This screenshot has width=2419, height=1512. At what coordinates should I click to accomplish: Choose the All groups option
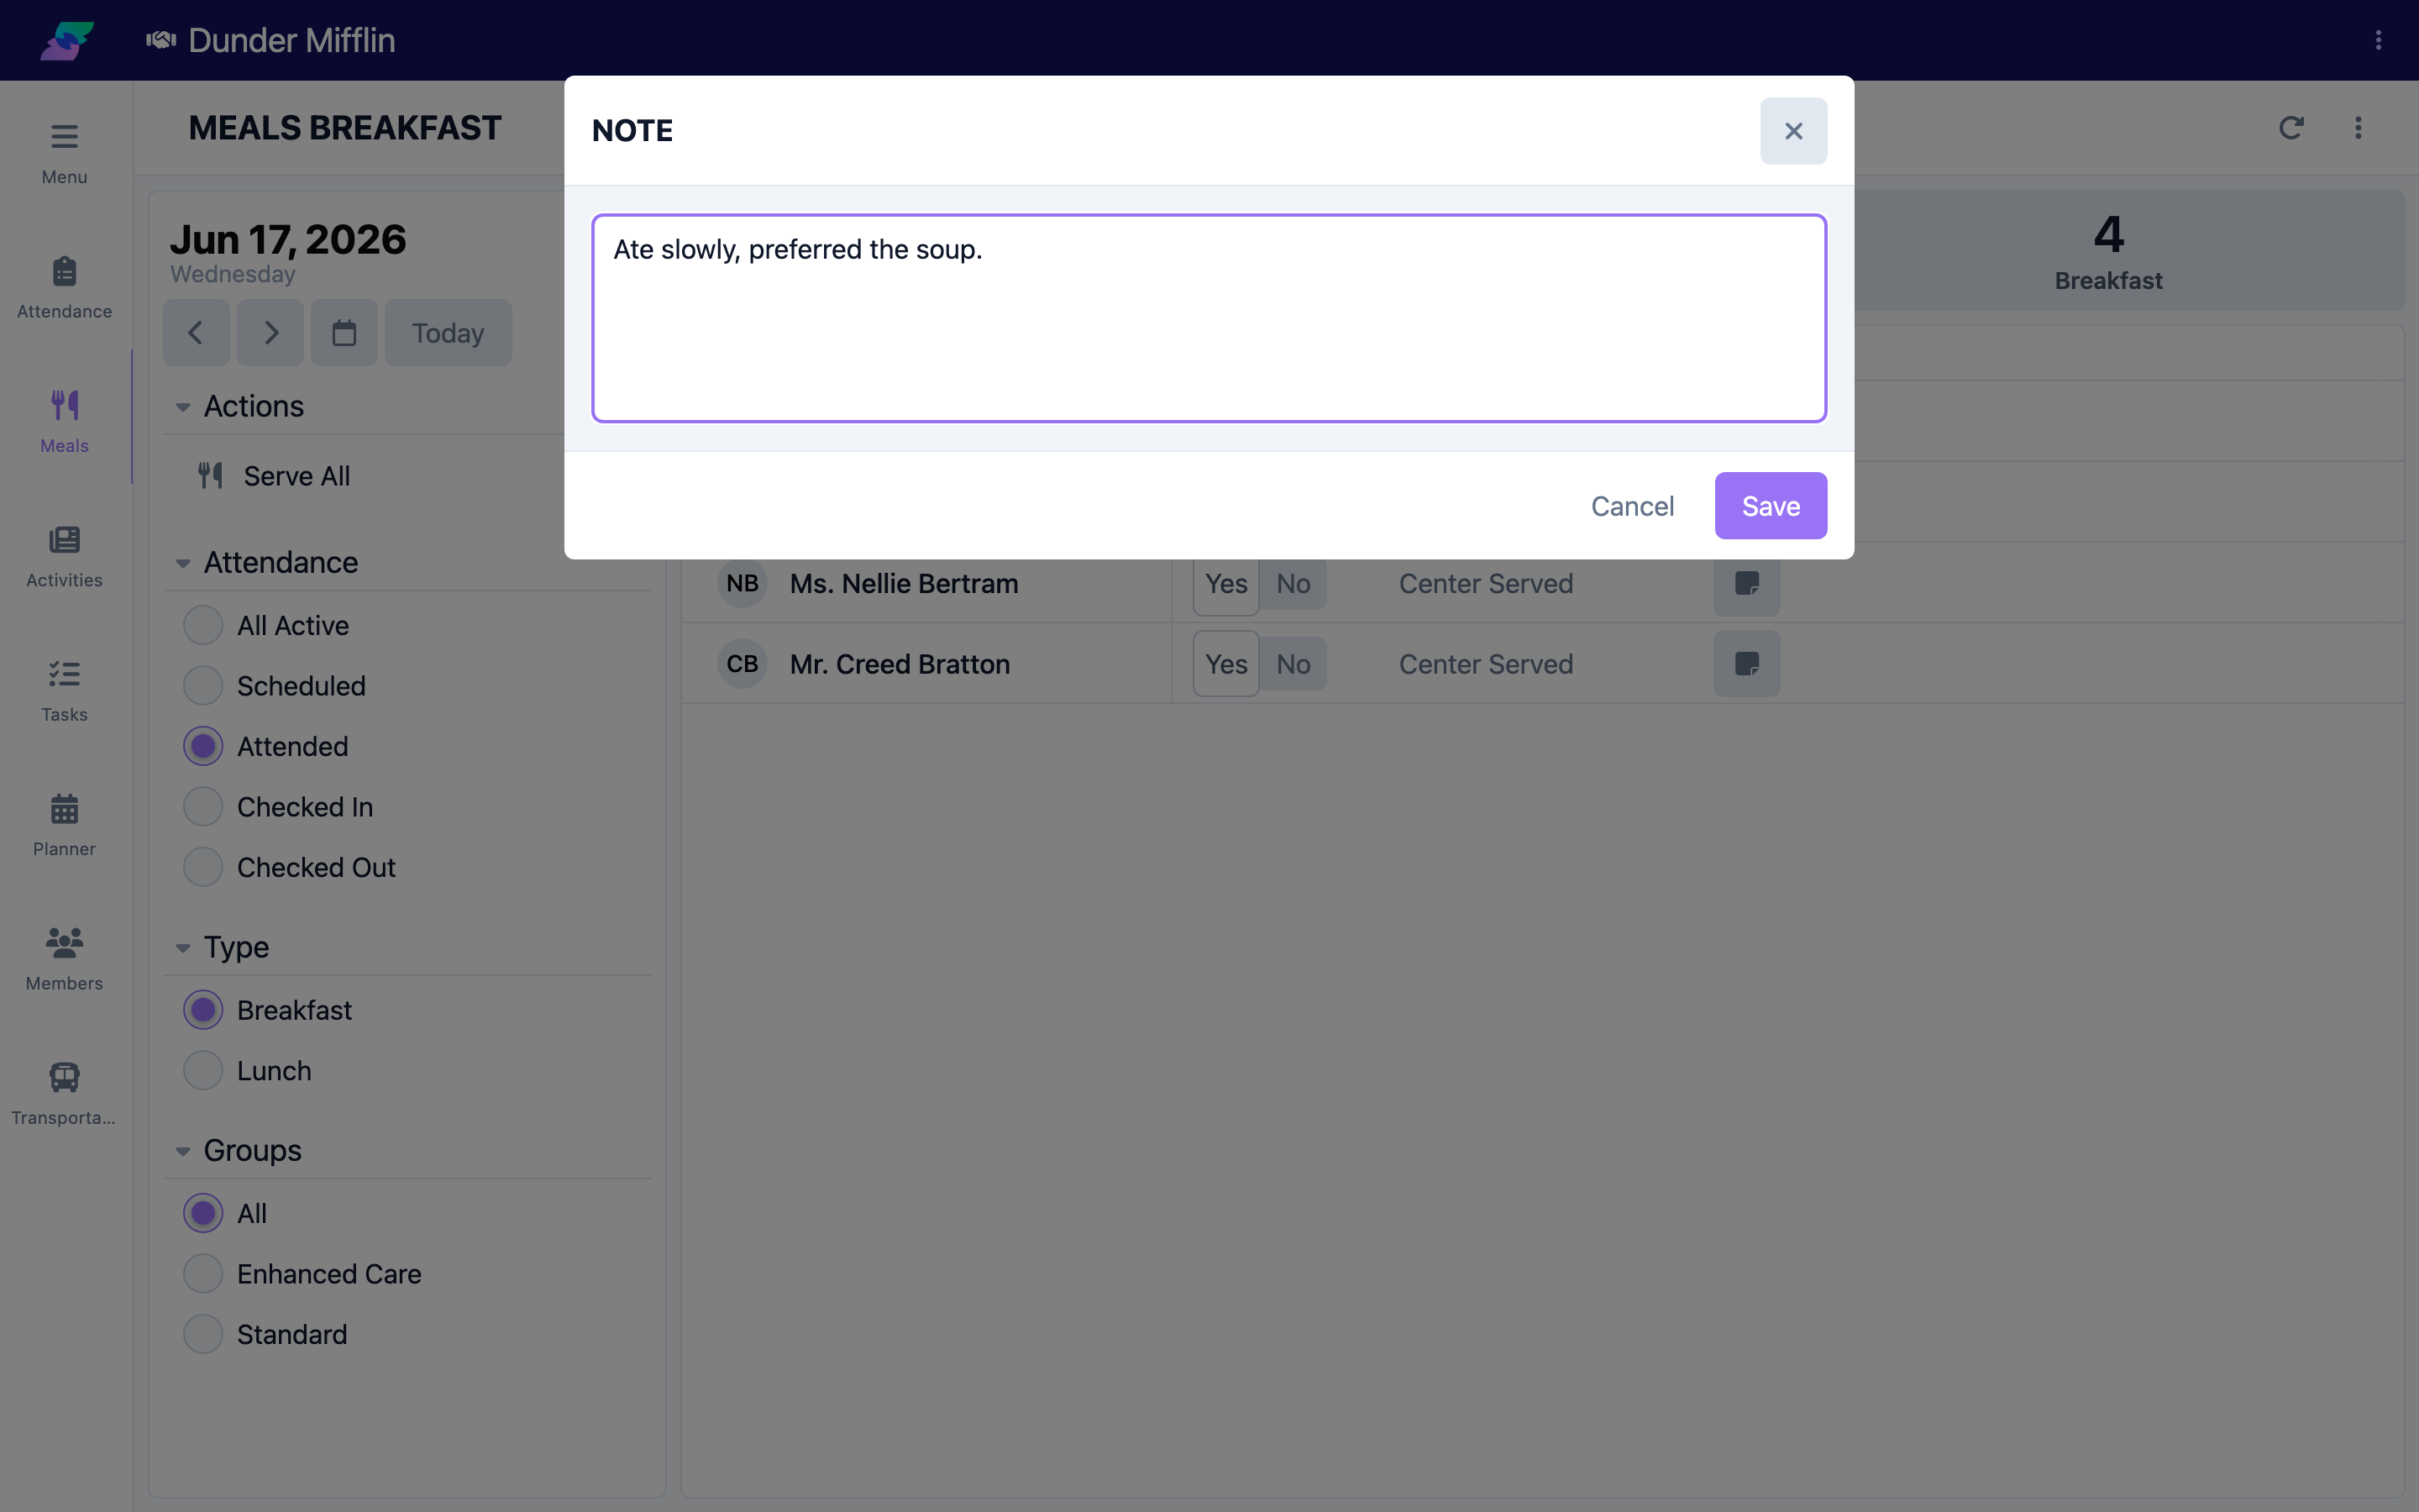tap(226, 1214)
